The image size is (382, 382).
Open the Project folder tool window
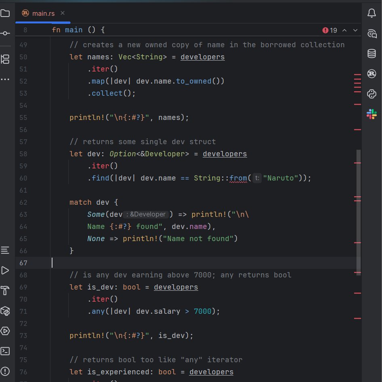pyautogui.click(x=5, y=13)
